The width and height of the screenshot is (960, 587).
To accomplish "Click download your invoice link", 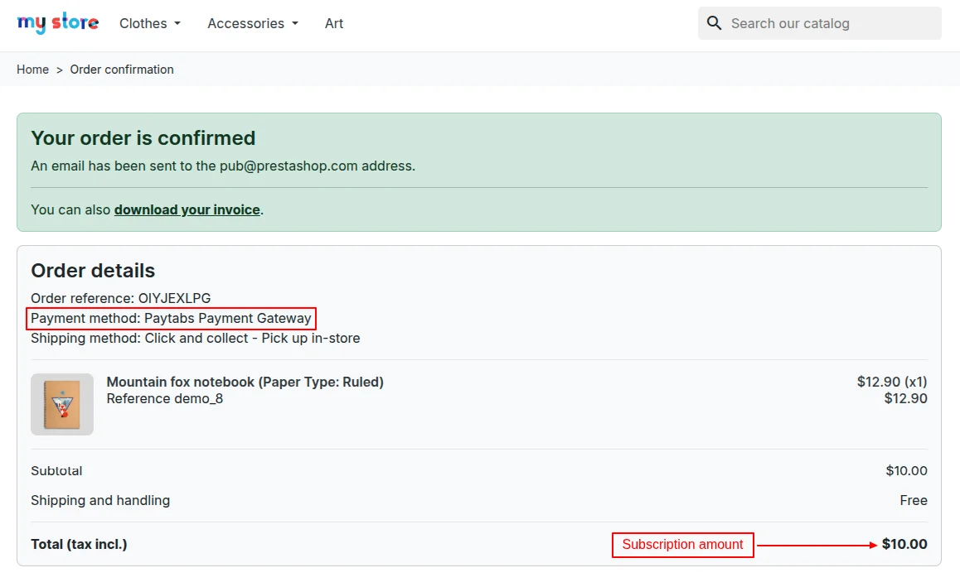I will coord(187,209).
